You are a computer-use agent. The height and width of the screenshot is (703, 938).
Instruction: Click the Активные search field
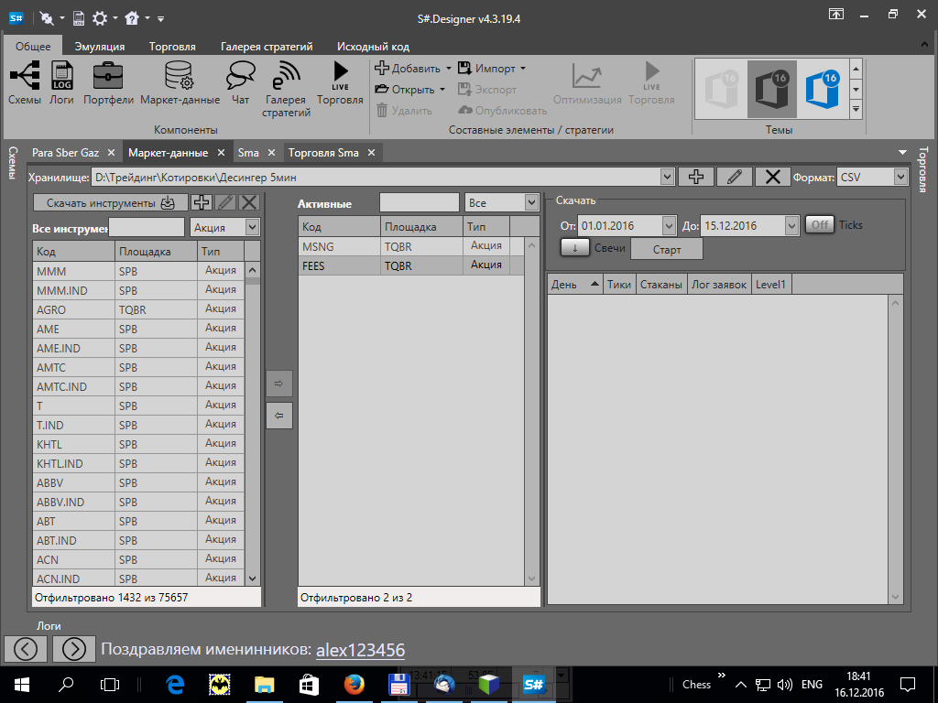(x=420, y=202)
